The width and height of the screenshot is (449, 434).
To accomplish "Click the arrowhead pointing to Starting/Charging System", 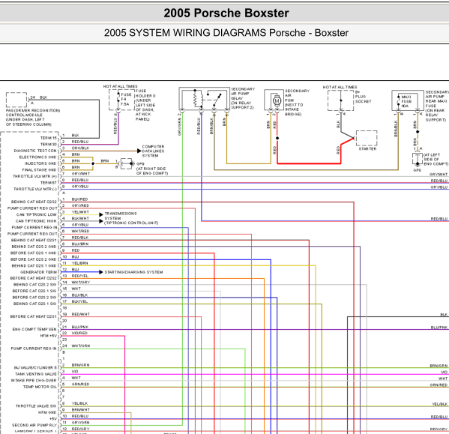I will click(x=100, y=272).
